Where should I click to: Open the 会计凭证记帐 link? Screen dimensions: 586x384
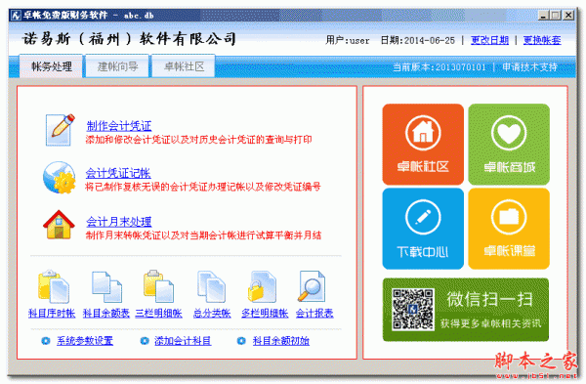pos(118,173)
